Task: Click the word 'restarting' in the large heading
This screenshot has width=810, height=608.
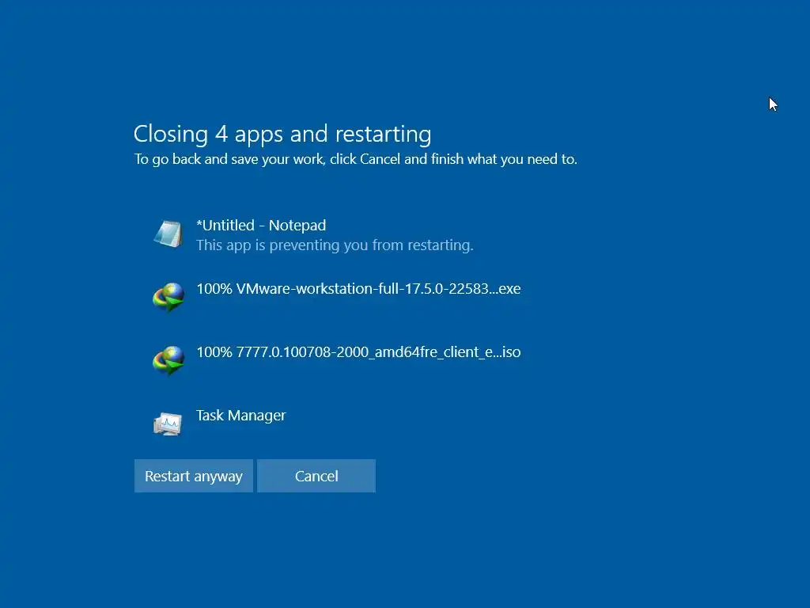Action: coord(384,135)
